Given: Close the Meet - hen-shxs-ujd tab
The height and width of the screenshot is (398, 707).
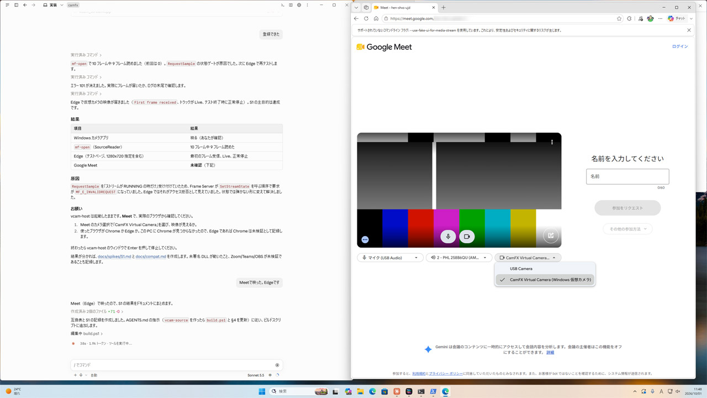Looking at the screenshot, I should 434,8.
